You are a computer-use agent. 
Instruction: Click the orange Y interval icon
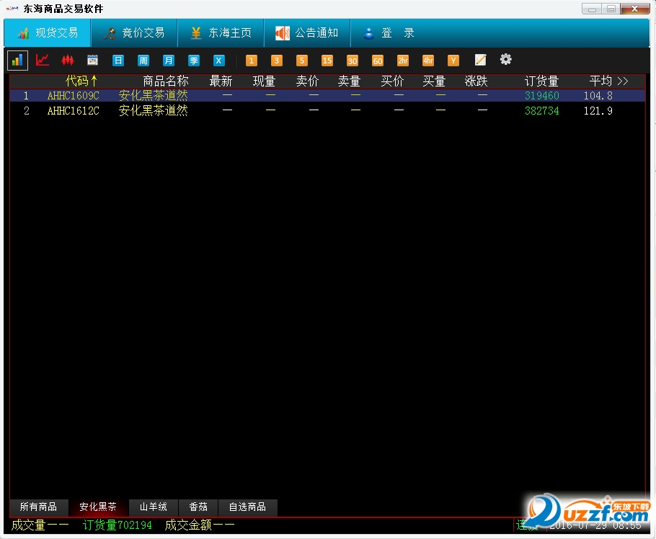[x=453, y=61]
